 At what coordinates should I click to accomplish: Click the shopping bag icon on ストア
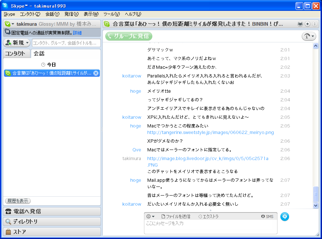click(8, 232)
